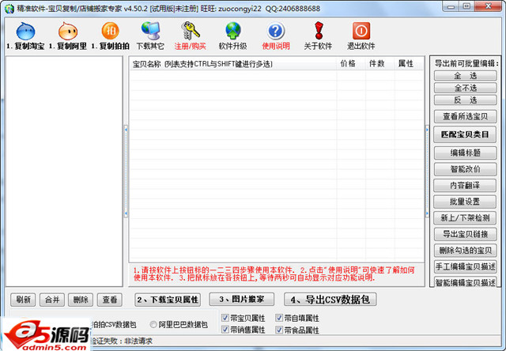Click the 合并 merge button

tap(52, 300)
